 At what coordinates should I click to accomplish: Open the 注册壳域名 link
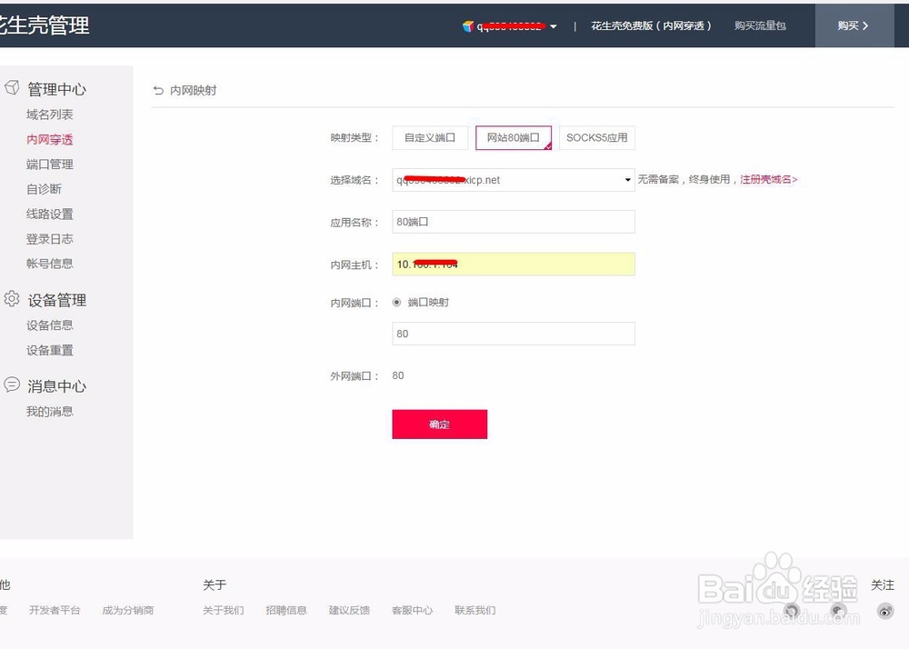point(766,179)
